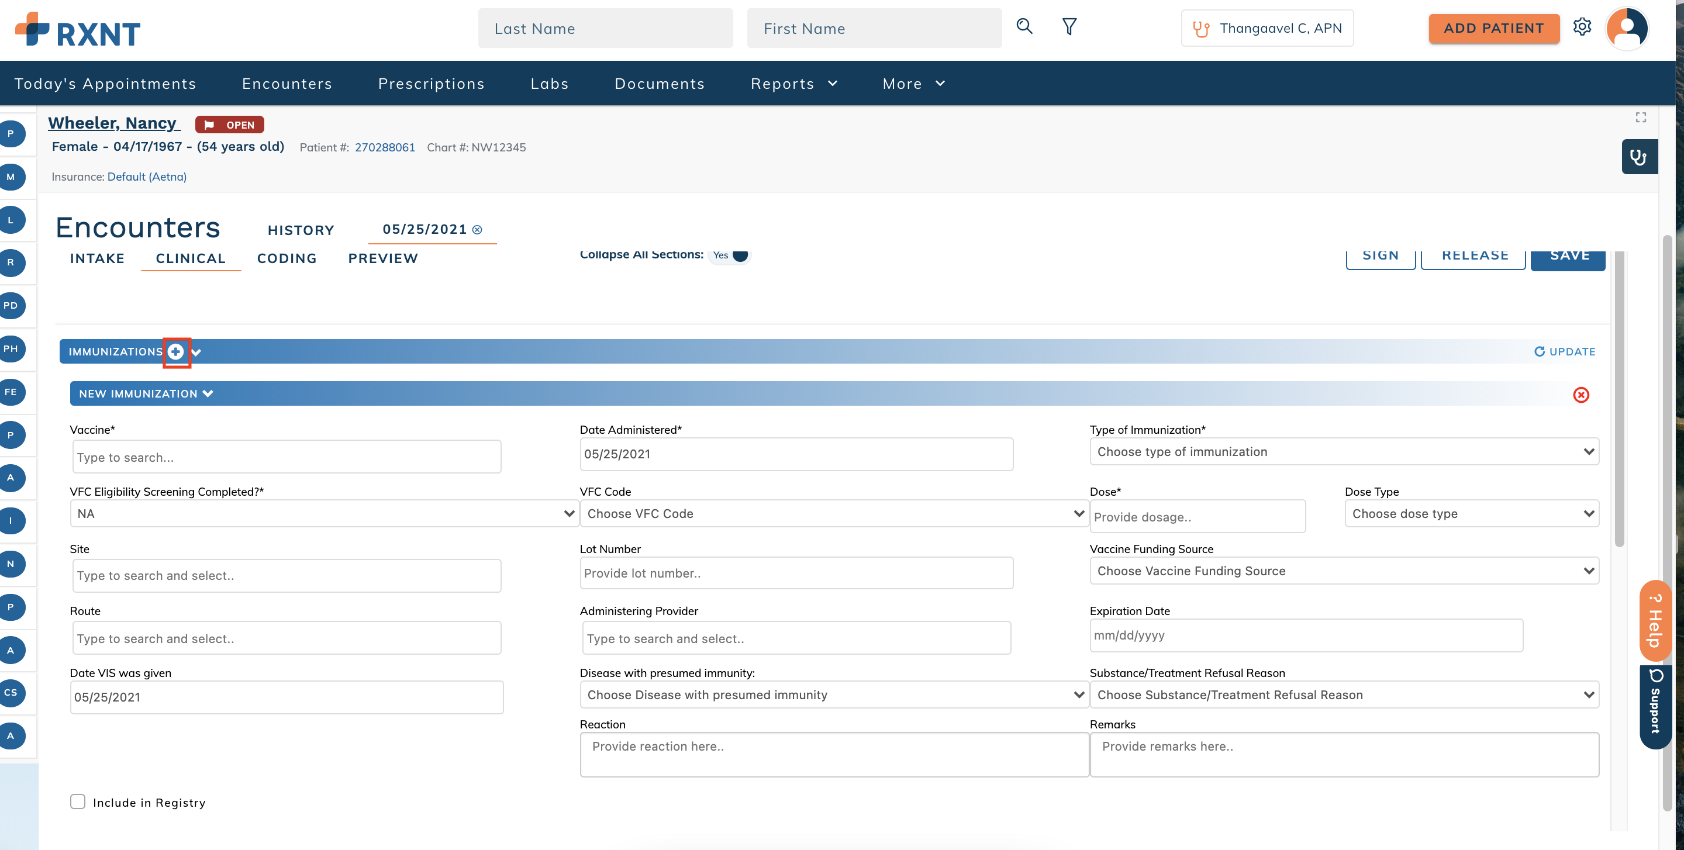The height and width of the screenshot is (850, 1684).
Task: Click the ADD PATIENT button
Action: 1494,28
